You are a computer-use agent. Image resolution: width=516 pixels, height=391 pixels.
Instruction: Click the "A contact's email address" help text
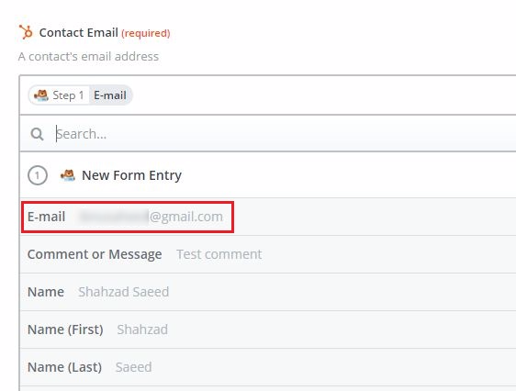tap(88, 57)
